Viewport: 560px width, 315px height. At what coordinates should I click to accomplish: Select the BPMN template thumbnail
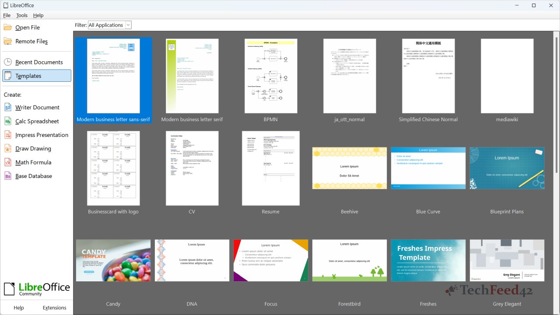click(271, 76)
